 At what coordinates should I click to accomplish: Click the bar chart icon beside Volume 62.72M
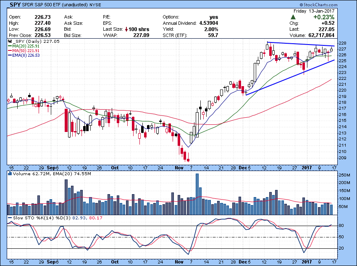[x=10, y=174]
